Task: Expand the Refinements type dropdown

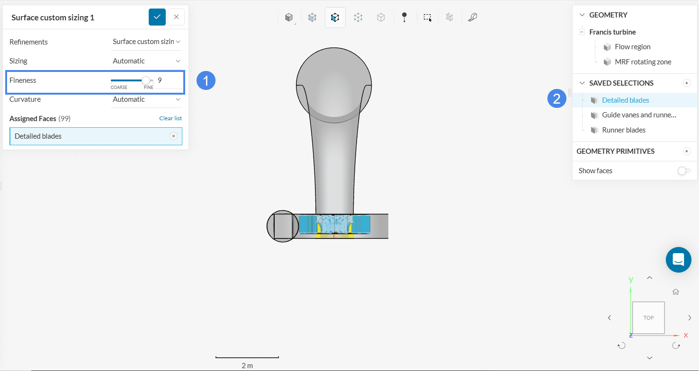Action: pos(146,42)
